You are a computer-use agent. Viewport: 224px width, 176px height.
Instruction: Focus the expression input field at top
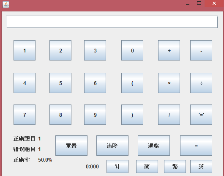click(112, 22)
